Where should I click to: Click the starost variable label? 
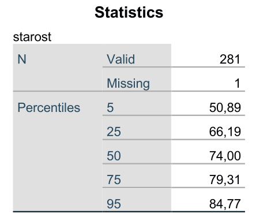(x=32, y=36)
